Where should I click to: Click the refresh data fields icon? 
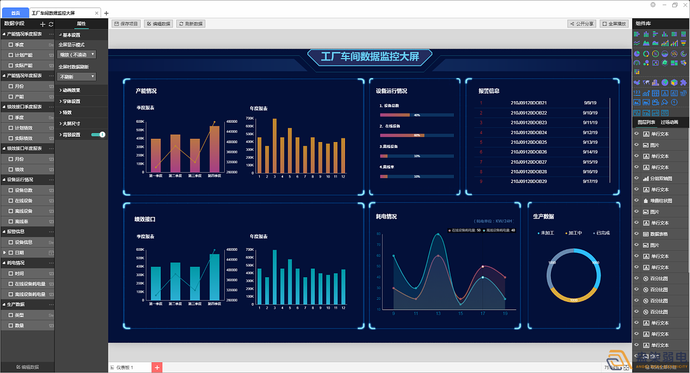tap(51, 24)
